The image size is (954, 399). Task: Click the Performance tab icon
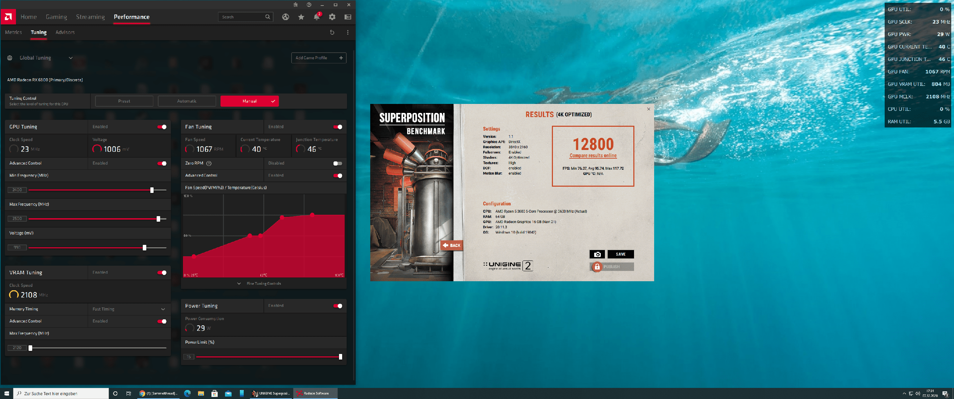pos(130,16)
